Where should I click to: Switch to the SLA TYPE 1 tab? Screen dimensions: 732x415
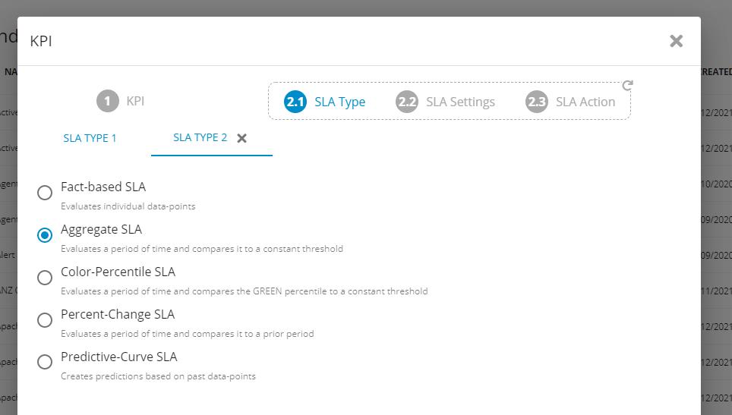90,138
